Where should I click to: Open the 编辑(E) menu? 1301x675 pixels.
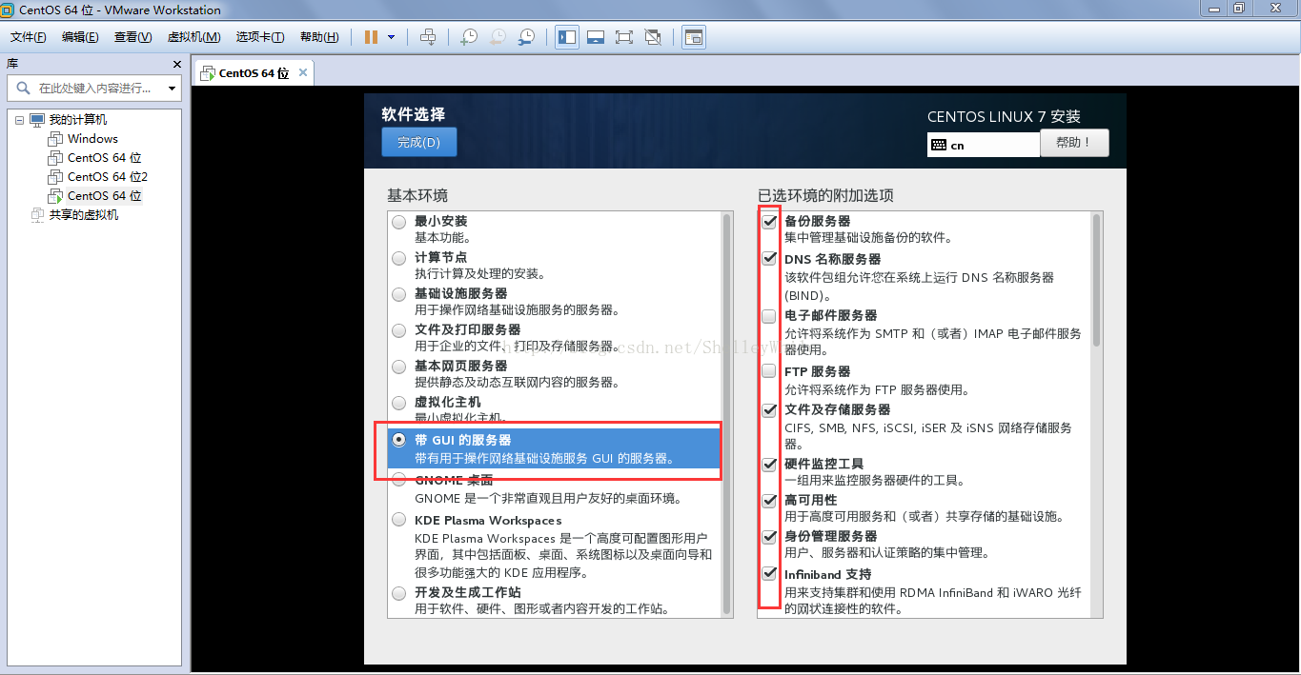[x=80, y=37]
